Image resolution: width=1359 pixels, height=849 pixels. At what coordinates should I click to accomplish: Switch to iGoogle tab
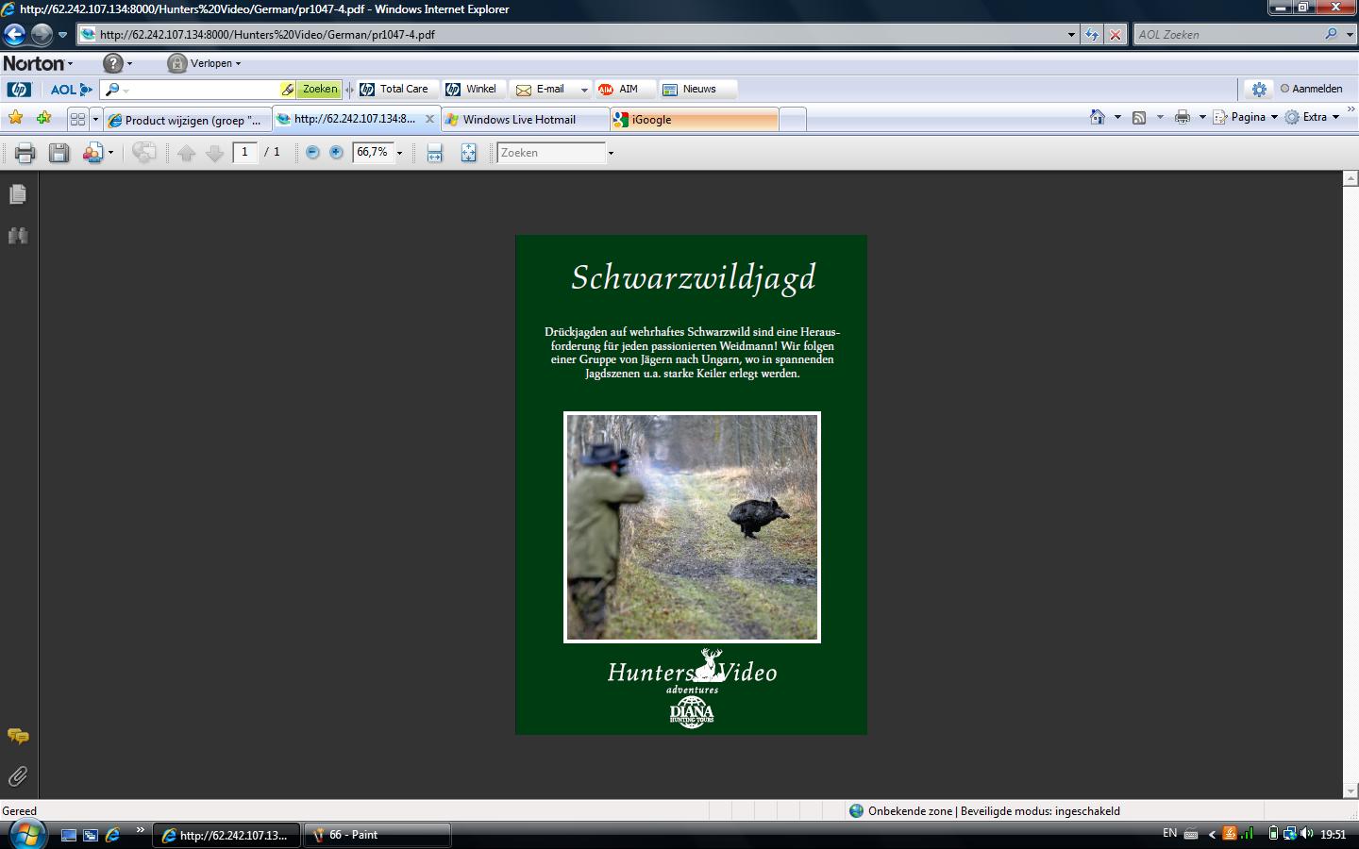coord(695,120)
